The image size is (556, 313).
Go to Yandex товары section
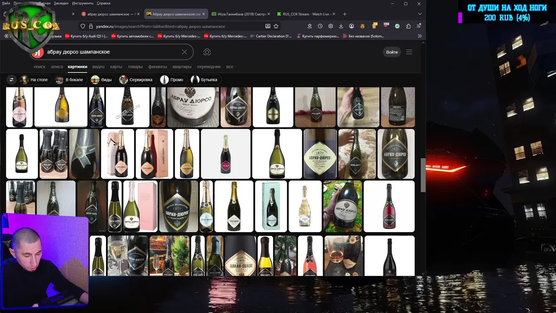[135, 67]
